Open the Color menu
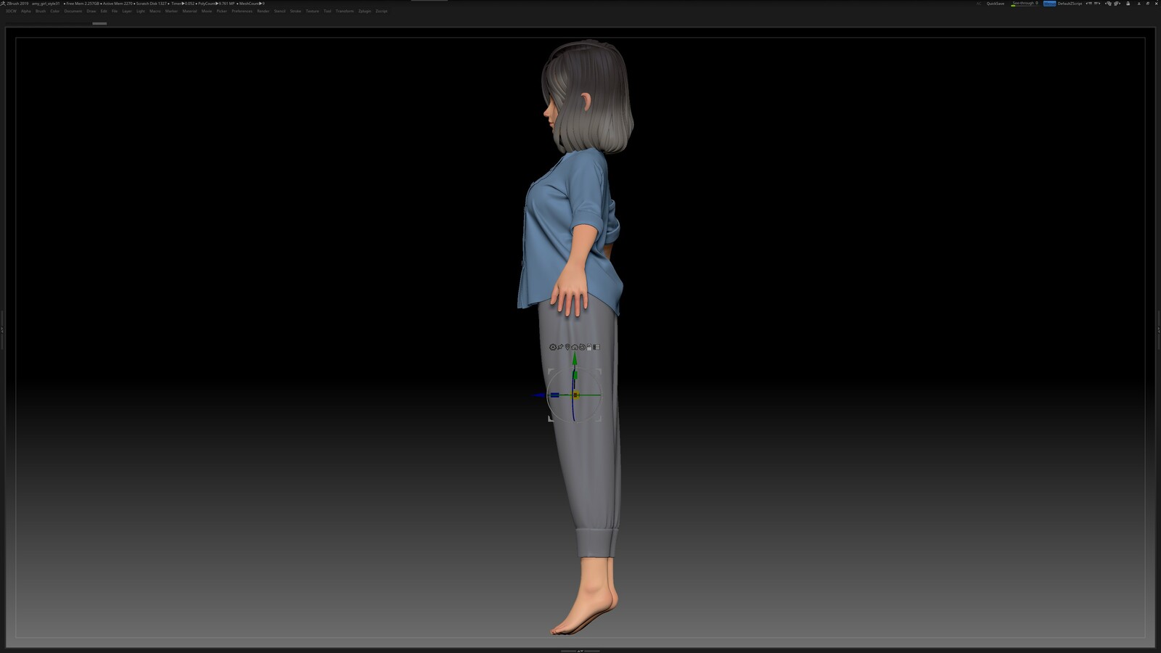The height and width of the screenshot is (653, 1161). (54, 11)
